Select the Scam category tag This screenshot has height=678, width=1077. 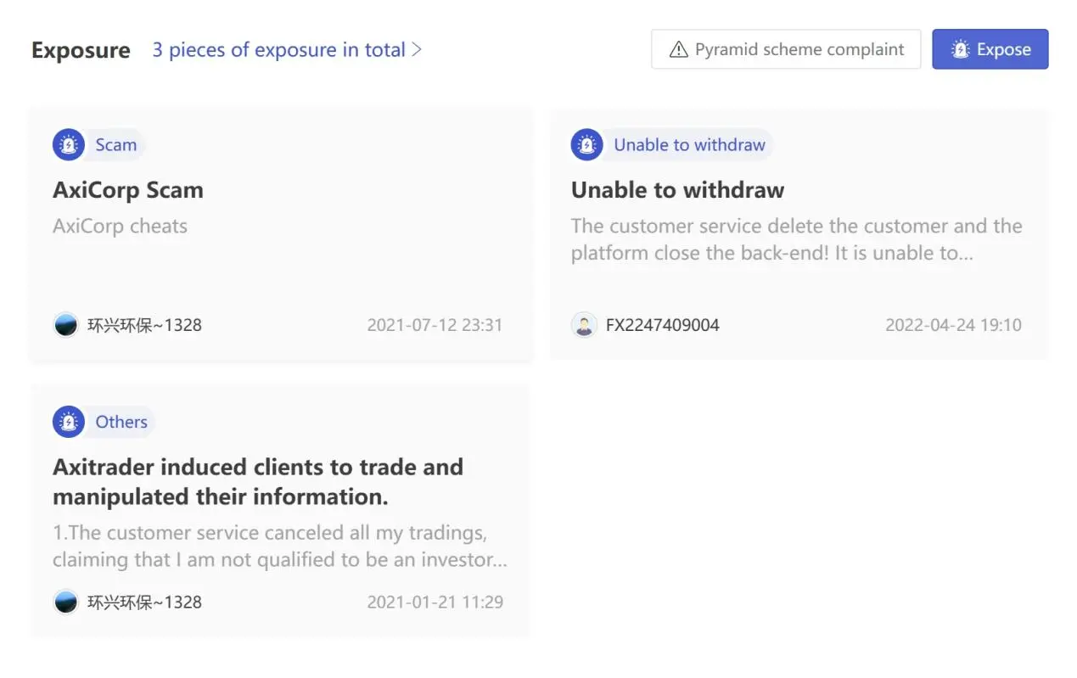click(115, 144)
